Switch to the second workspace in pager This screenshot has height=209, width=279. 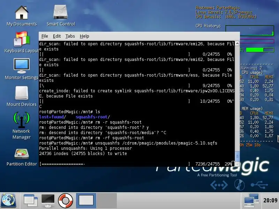pyautogui.click(x=107, y=201)
